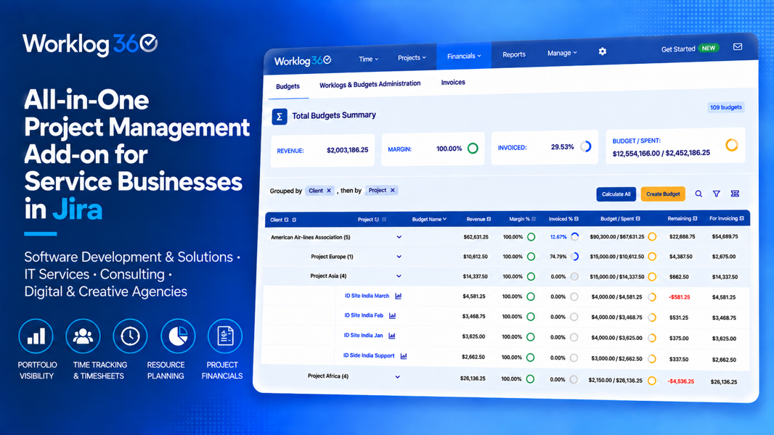Open chart icon for ID Site India Feb

click(x=392, y=316)
